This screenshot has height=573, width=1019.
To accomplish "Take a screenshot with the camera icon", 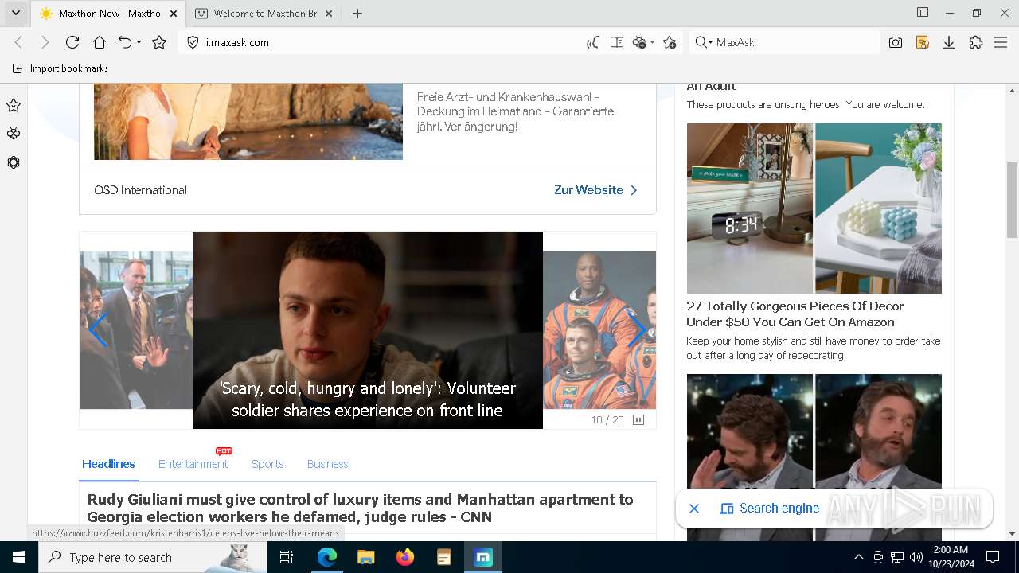I will pyautogui.click(x=896, y=42).
